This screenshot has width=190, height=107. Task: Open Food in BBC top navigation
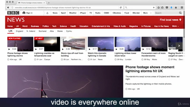127,13
